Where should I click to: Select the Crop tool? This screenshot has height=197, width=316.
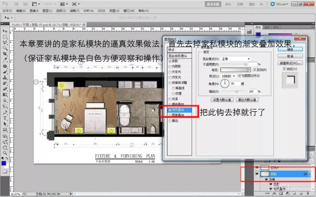[x=5, y=53]
